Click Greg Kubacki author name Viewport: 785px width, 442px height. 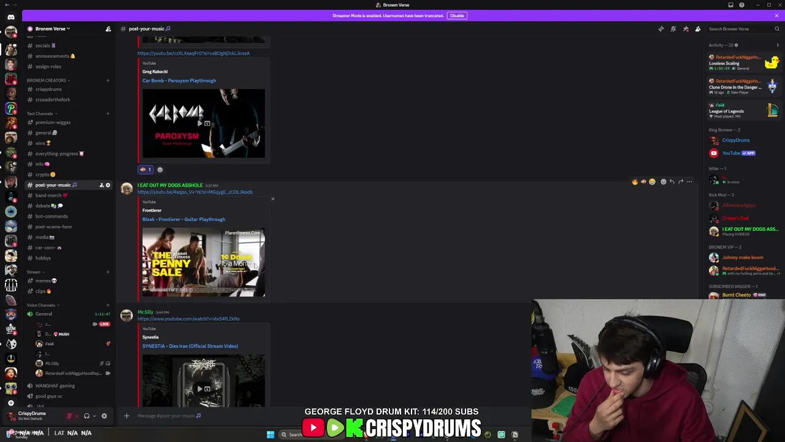click(155, 72)
